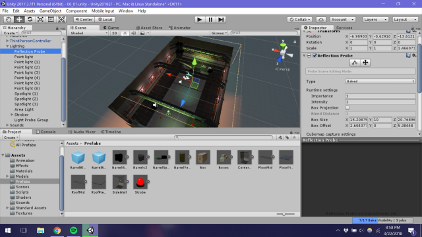The width and height of the screenshot is (422, 237).
Task: Open the GameObject menu
Action: 50,11
